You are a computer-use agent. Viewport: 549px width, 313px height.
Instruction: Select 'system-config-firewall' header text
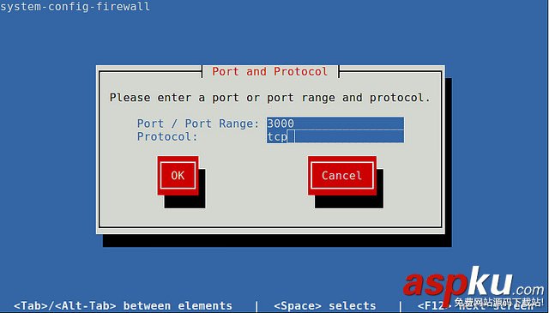pyautogui.click(x=75, y=6)
